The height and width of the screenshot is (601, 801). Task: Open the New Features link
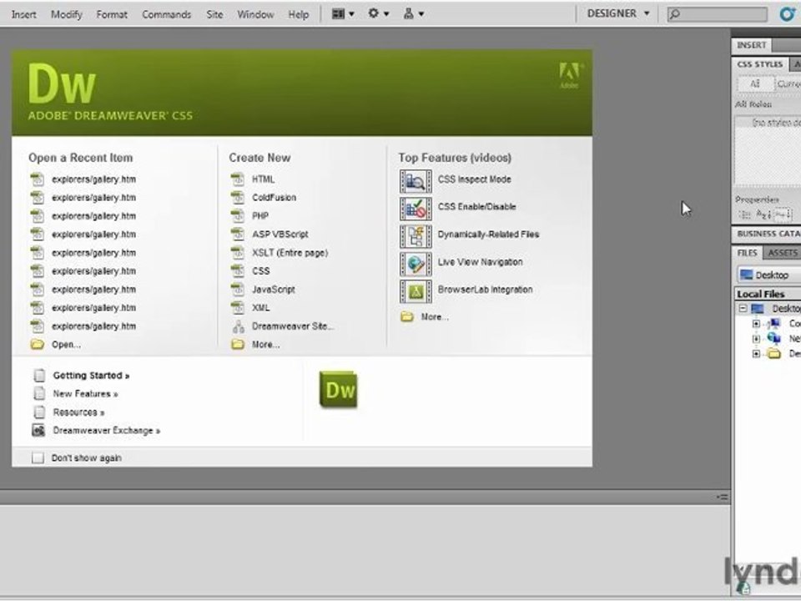(85, 394)
